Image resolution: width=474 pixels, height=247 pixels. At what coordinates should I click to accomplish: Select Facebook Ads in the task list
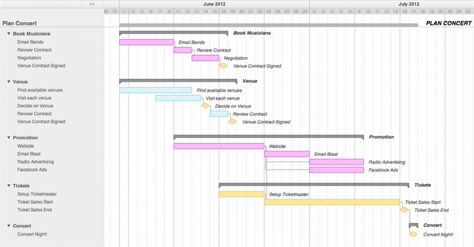tap(32, 170)
